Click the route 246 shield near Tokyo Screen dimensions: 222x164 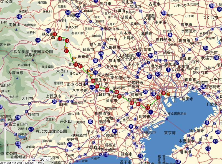point(153,94)
